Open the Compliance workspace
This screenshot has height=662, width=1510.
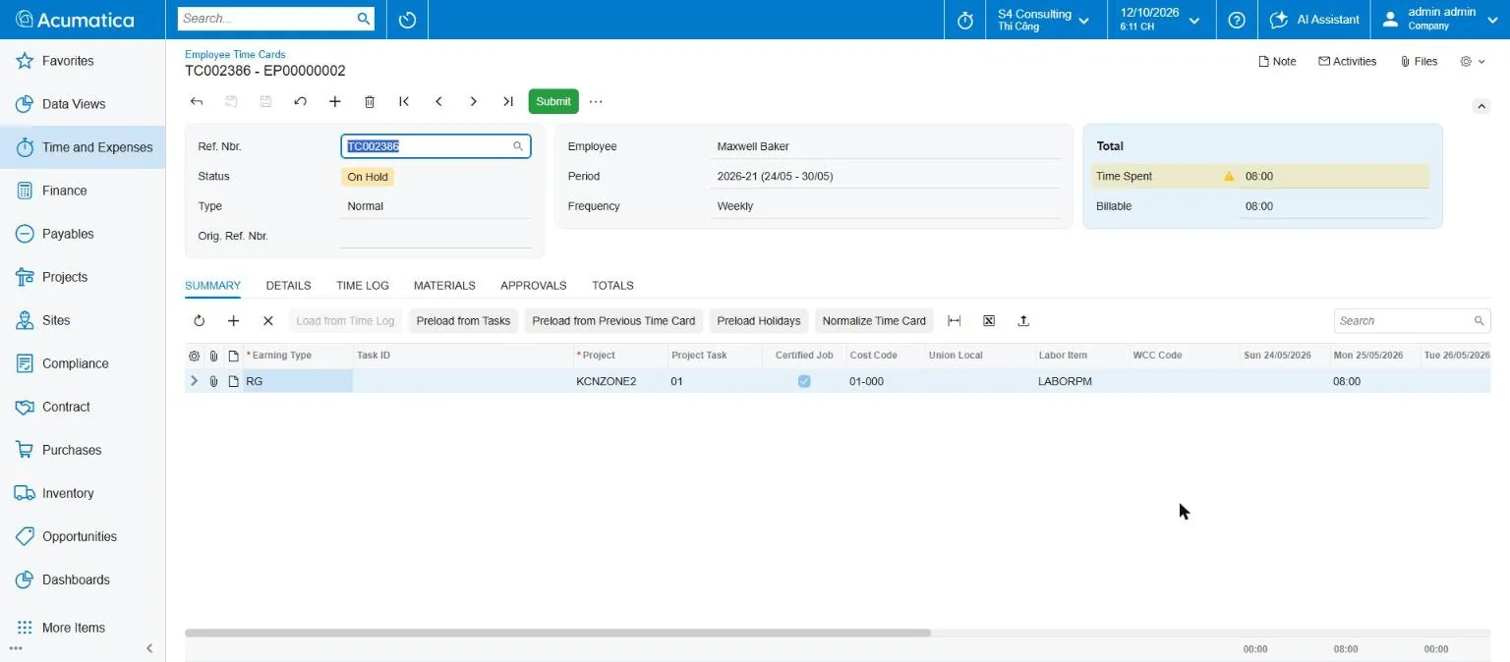pyautogui.click(x=83, y=363)
